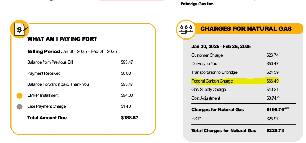306x143 pixels.
Task: Click the highlighted Federal Carbon Charge label
Action: [212, 81]
